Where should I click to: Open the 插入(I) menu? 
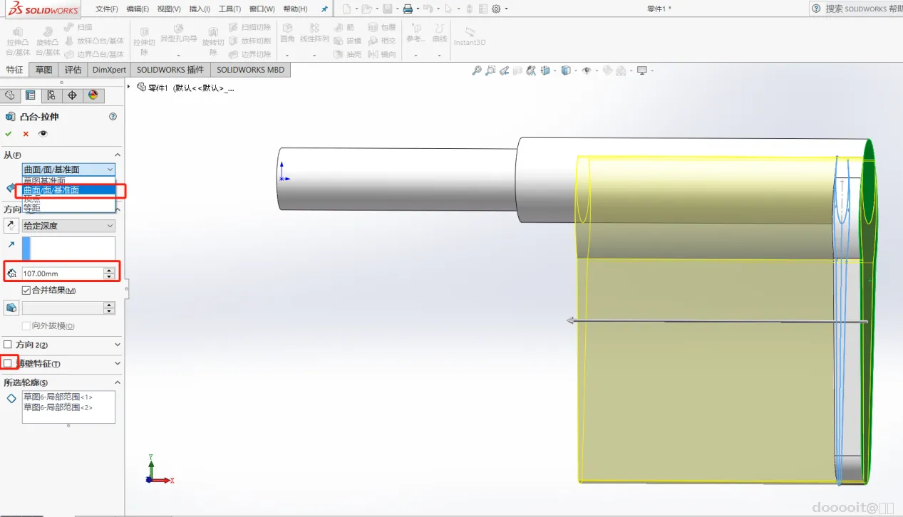pyautogui.click(x=200, y=9)
